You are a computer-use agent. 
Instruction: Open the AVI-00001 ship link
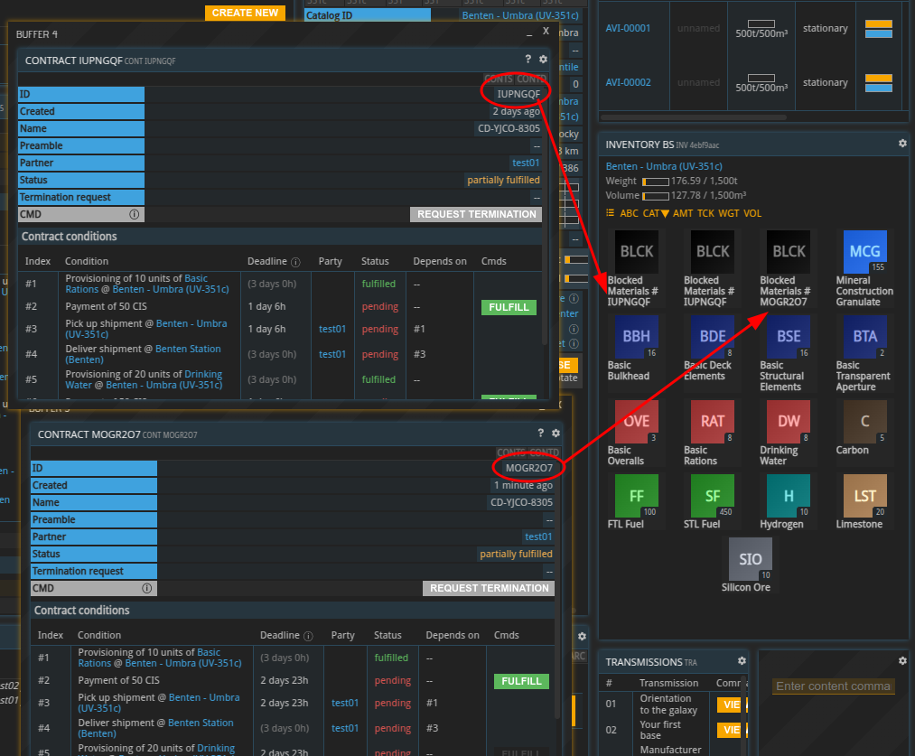(628, 28)
